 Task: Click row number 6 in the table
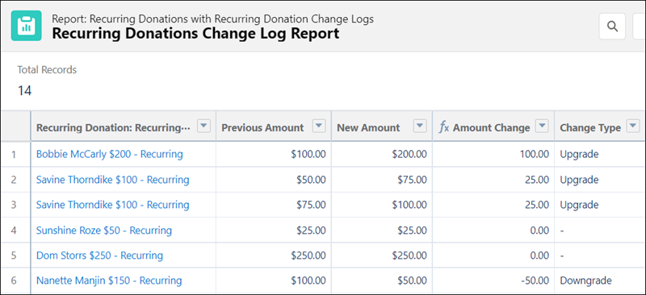pos(14,280)
